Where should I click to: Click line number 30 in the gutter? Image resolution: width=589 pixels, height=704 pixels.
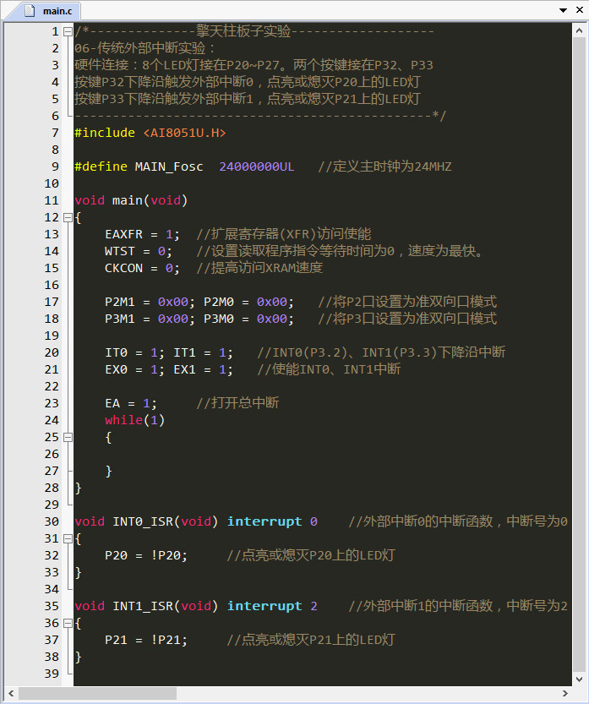(52, 521)
